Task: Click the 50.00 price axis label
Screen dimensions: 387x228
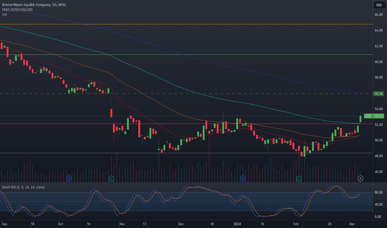Action: click(x=379, y=140)
